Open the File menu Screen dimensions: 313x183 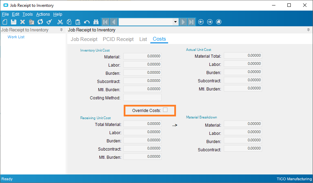click(x=5, y=14)
